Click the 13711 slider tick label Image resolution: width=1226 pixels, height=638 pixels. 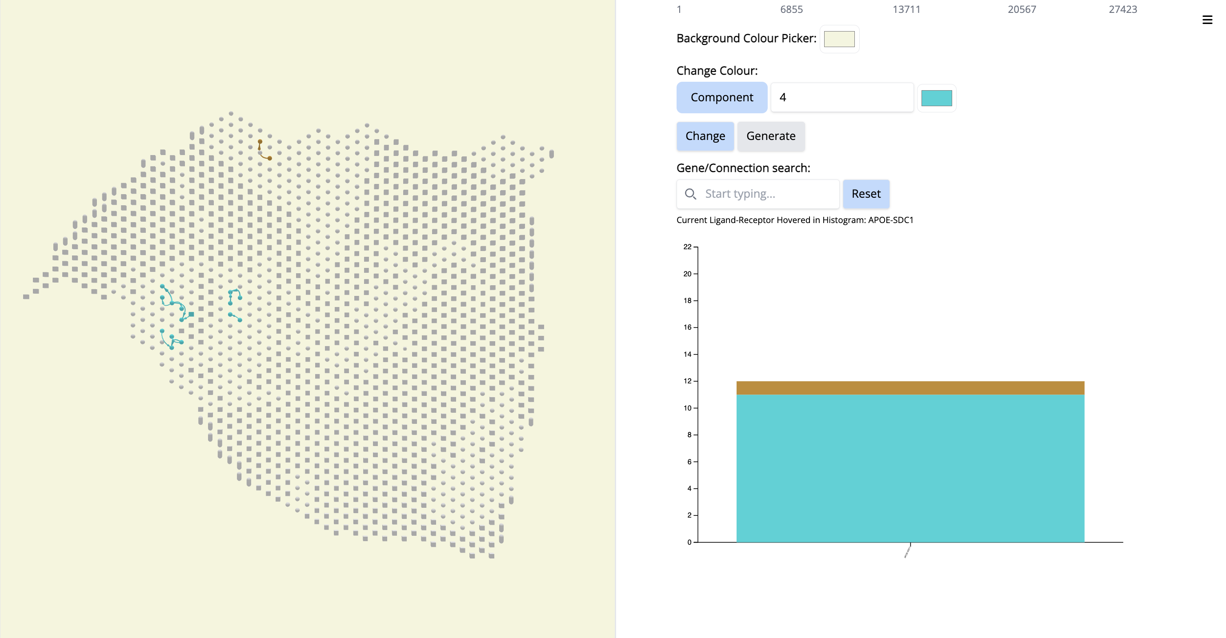906,9
